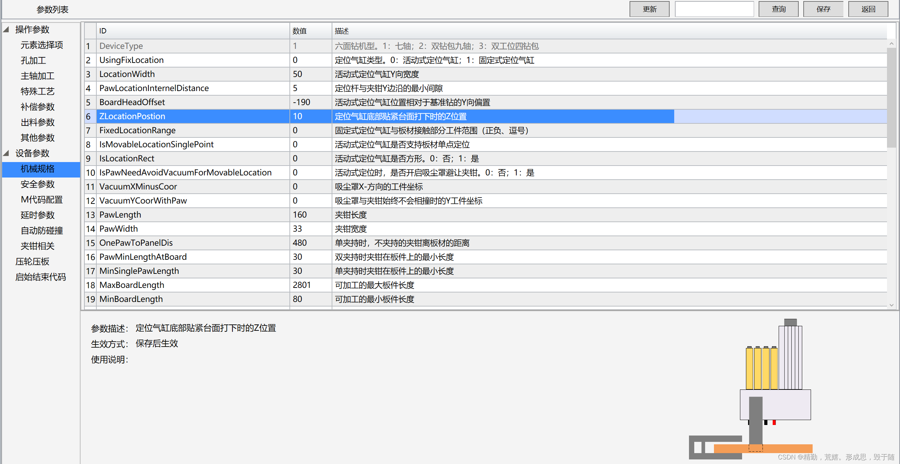Screen dimensions: 900x464
Task: Click row number 6 header cell
Action: (90, 116)
